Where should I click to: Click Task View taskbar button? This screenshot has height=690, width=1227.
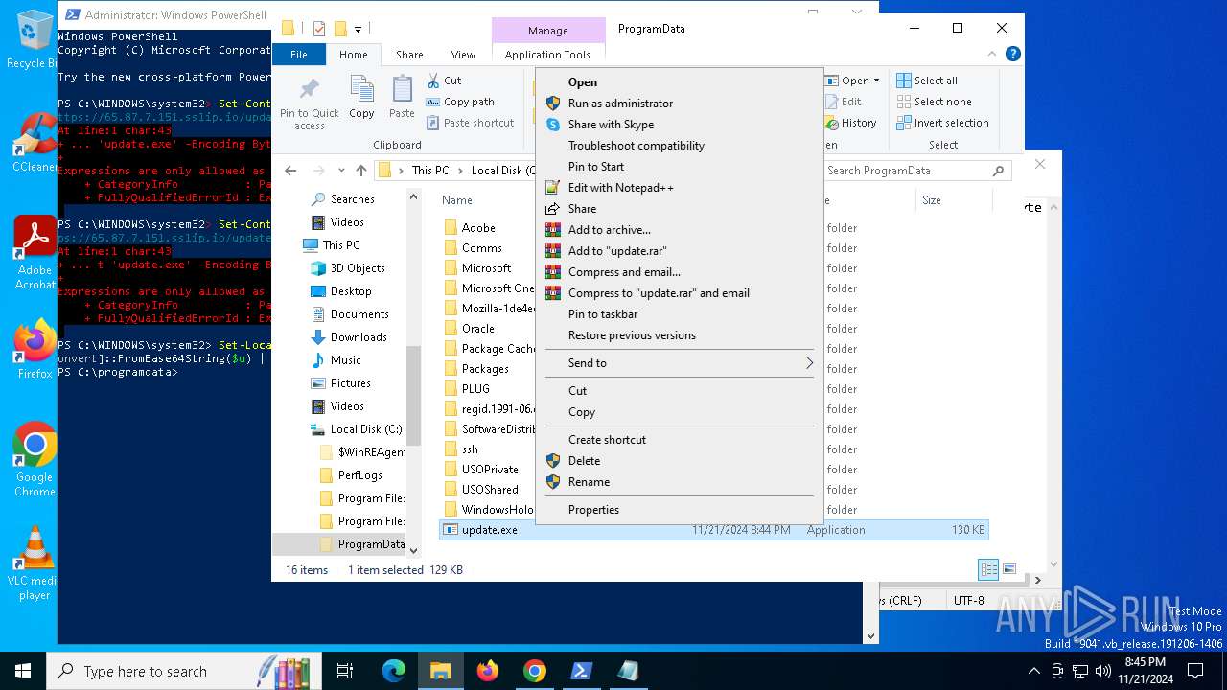345,671
